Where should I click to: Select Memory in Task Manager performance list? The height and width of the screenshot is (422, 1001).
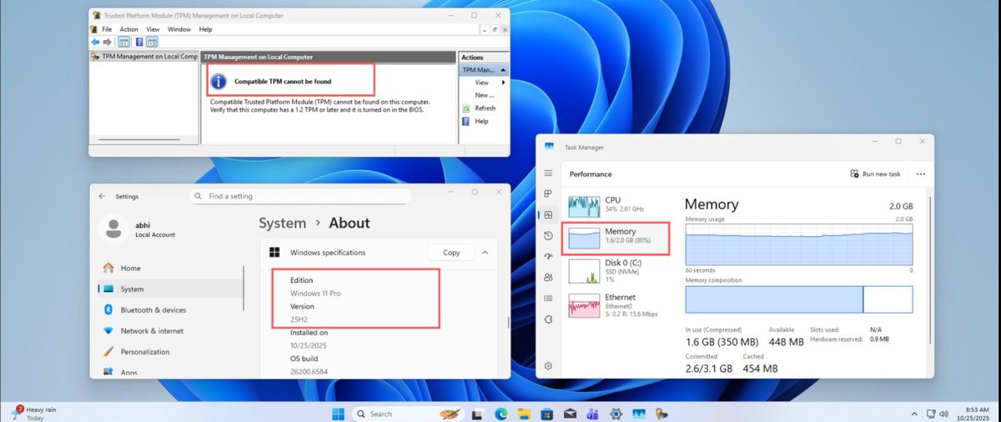coord(616,239)
